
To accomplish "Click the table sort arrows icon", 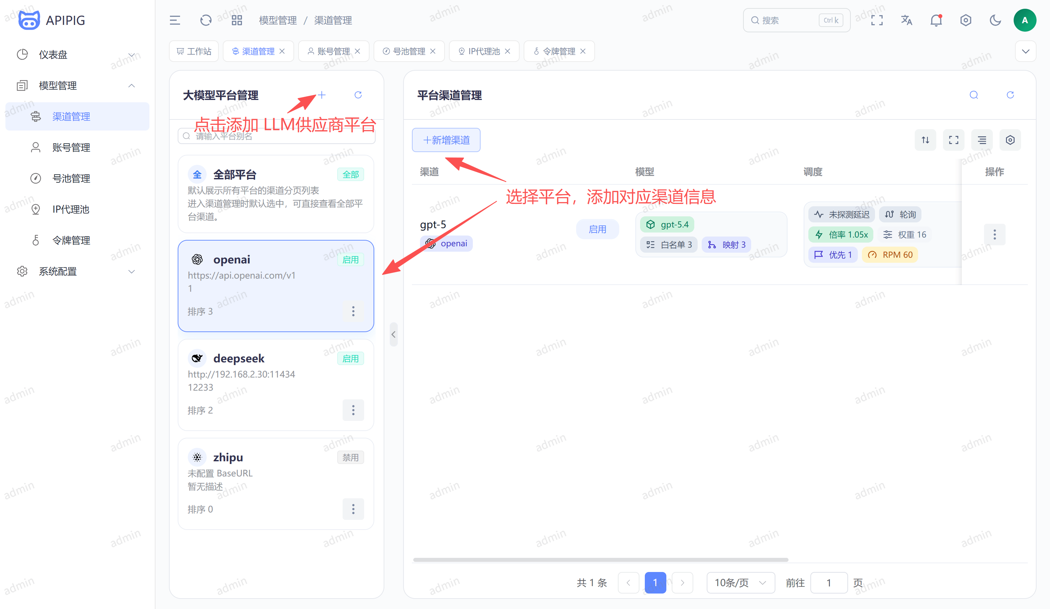I will (925, 140).
